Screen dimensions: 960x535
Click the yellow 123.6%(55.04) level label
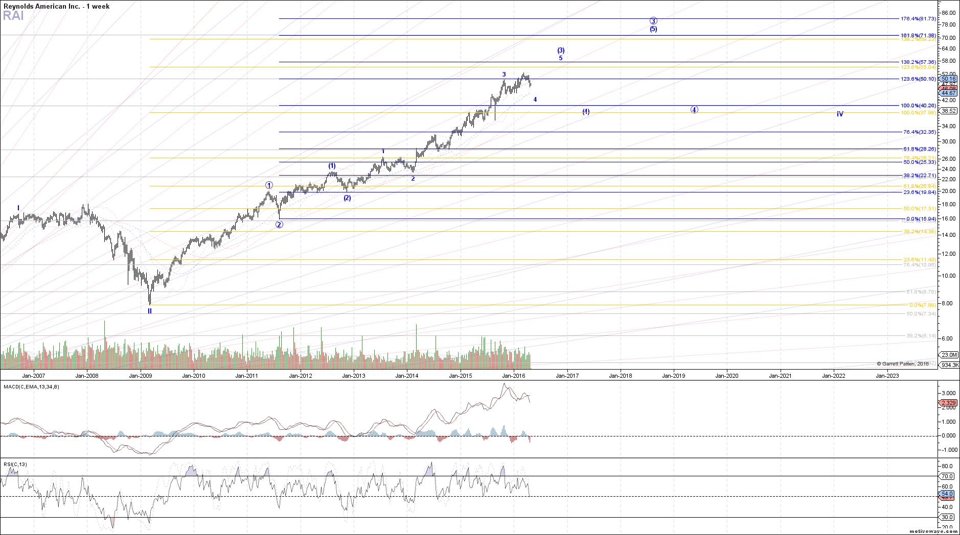pos(919,67)
